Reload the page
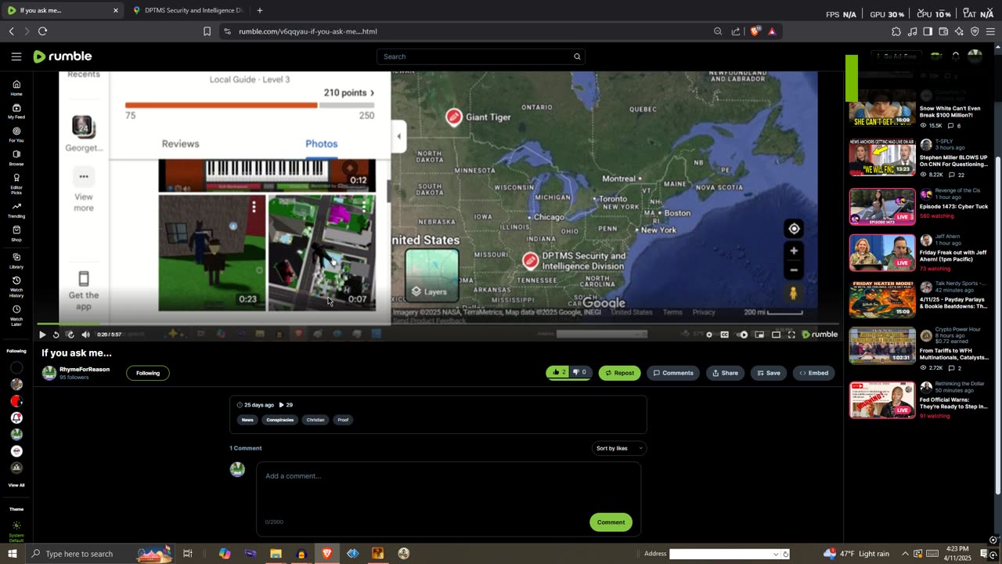This screenshot has height=564, width=1002. pyautogui.click(x=42, y=31)
